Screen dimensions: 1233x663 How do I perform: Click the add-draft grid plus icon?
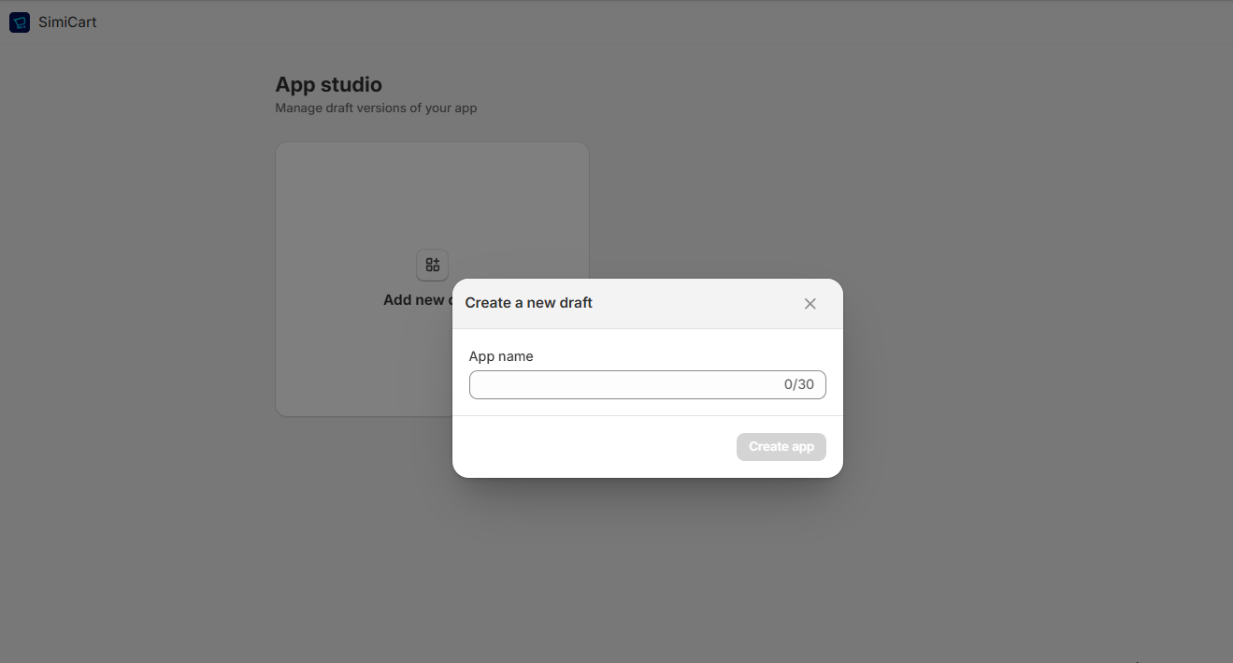point(432,265)
